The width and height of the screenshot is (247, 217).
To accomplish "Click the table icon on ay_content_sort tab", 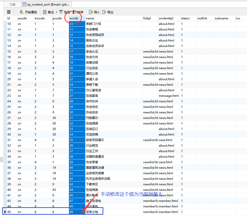I will pyautogui.click(x=25, y=5).
